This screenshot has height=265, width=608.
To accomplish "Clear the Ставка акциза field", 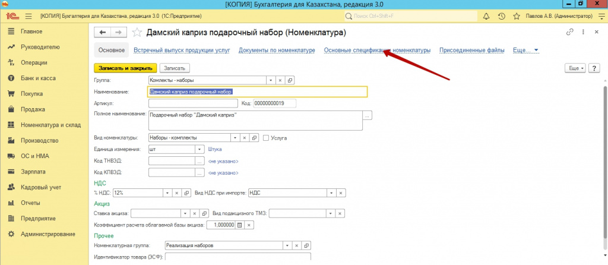I will click(x=195, y=213).
